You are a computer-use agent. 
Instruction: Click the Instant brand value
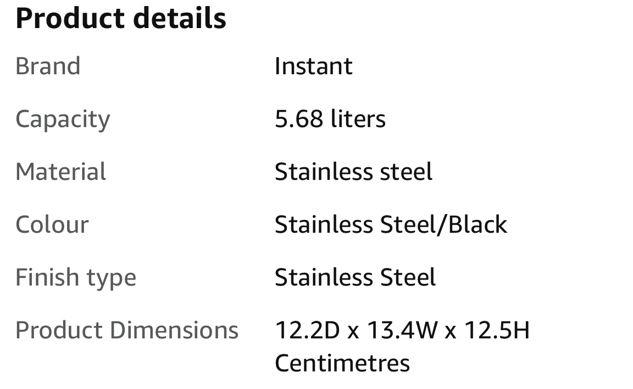[x=314, y=66]
